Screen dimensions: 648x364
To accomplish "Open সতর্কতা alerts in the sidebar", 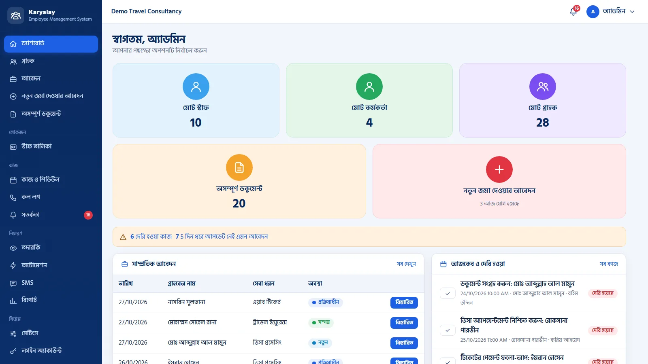I will 51,215.
